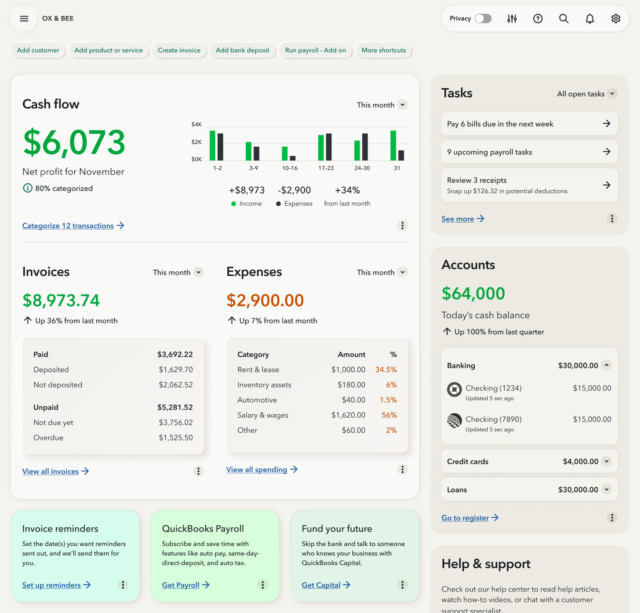Screen dimensions: 640x613
Task: Click the Checking (1234) bank logo
Action: [x=454, y=389]
